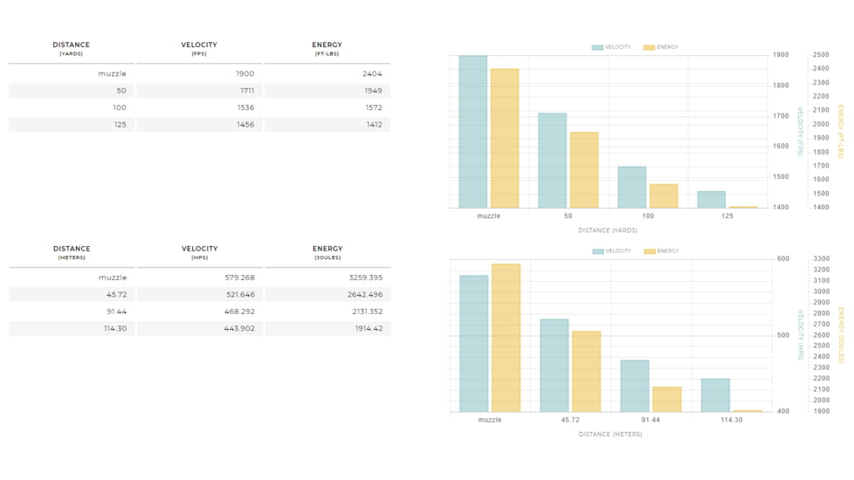Screen dimensions: 854x480
Task: Toggle the VELOCITY legend in the yards chart
Action: (x=610, y=47)
